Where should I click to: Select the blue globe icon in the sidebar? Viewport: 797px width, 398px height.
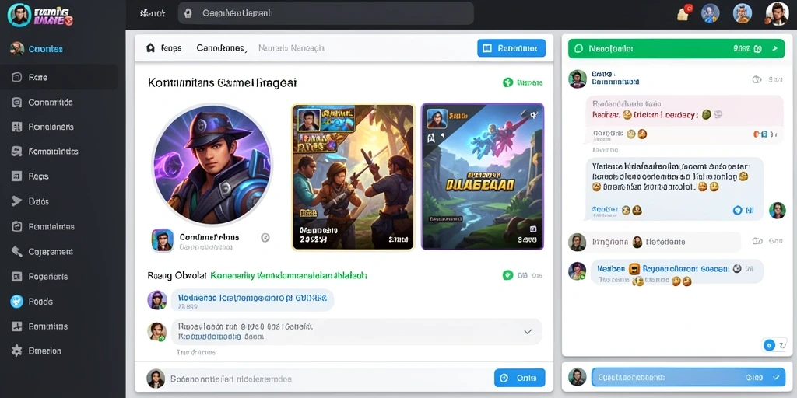click(x=17, y=301)
